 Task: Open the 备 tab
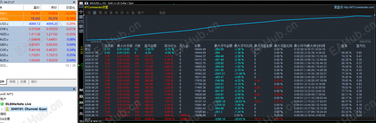pos(133,13)
